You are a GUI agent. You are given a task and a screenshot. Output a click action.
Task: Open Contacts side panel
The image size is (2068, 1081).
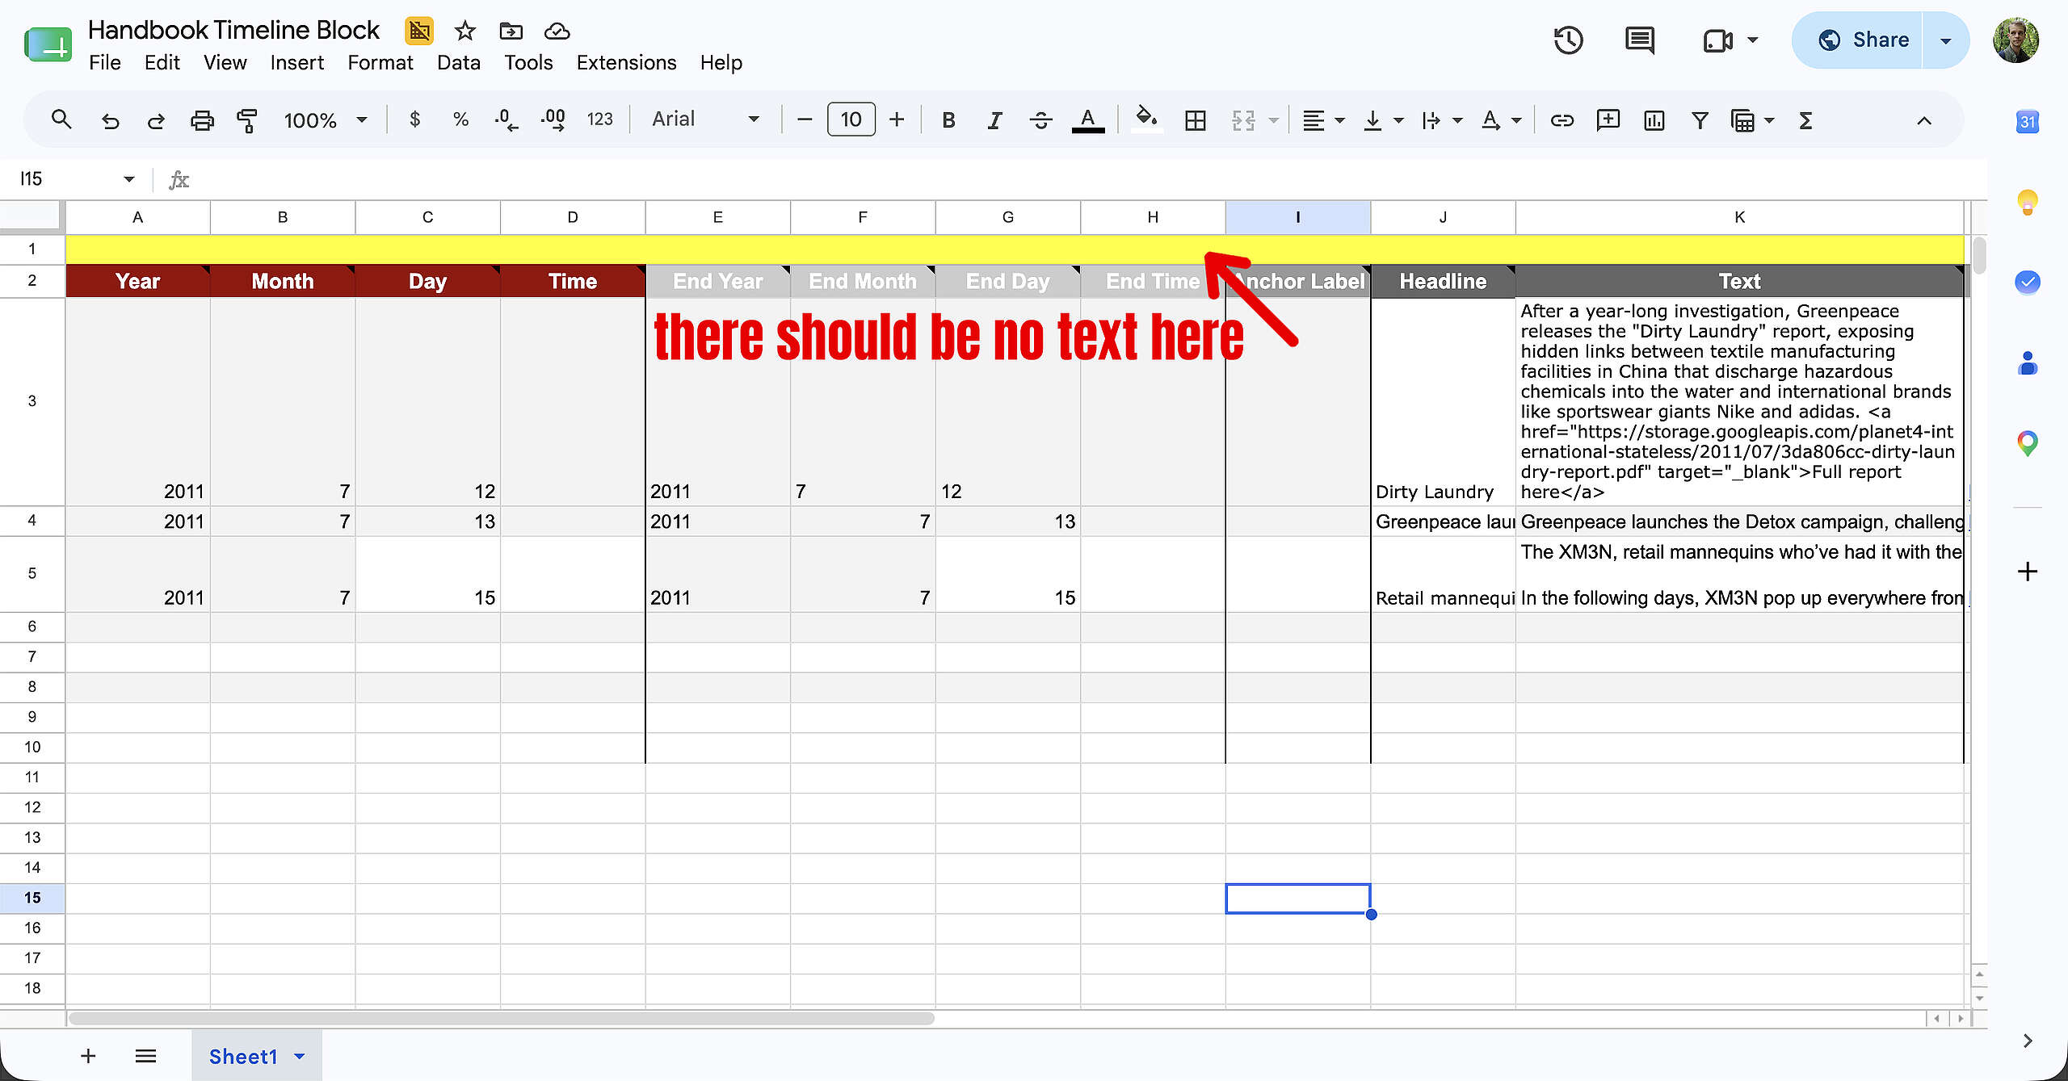click(2027, 363)
